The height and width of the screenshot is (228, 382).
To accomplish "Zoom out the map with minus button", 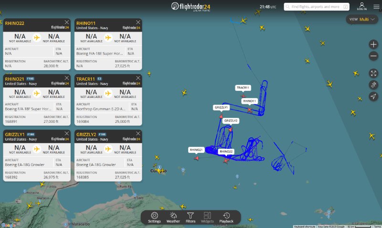I will pyautogui.click(x=373, y=56).
